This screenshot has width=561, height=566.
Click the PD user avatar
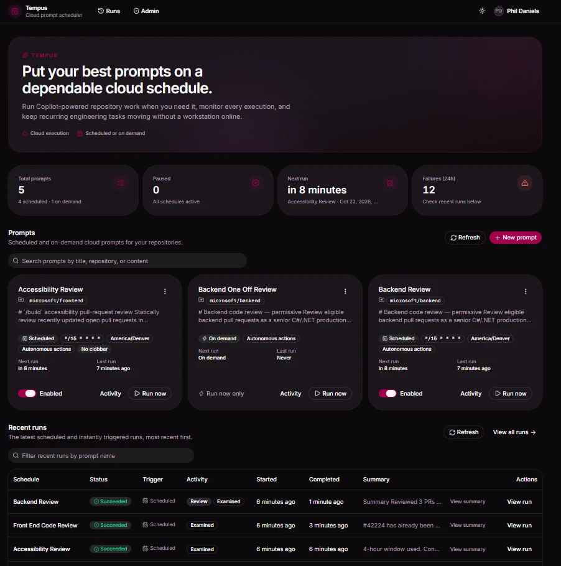[x=499, y=11]
